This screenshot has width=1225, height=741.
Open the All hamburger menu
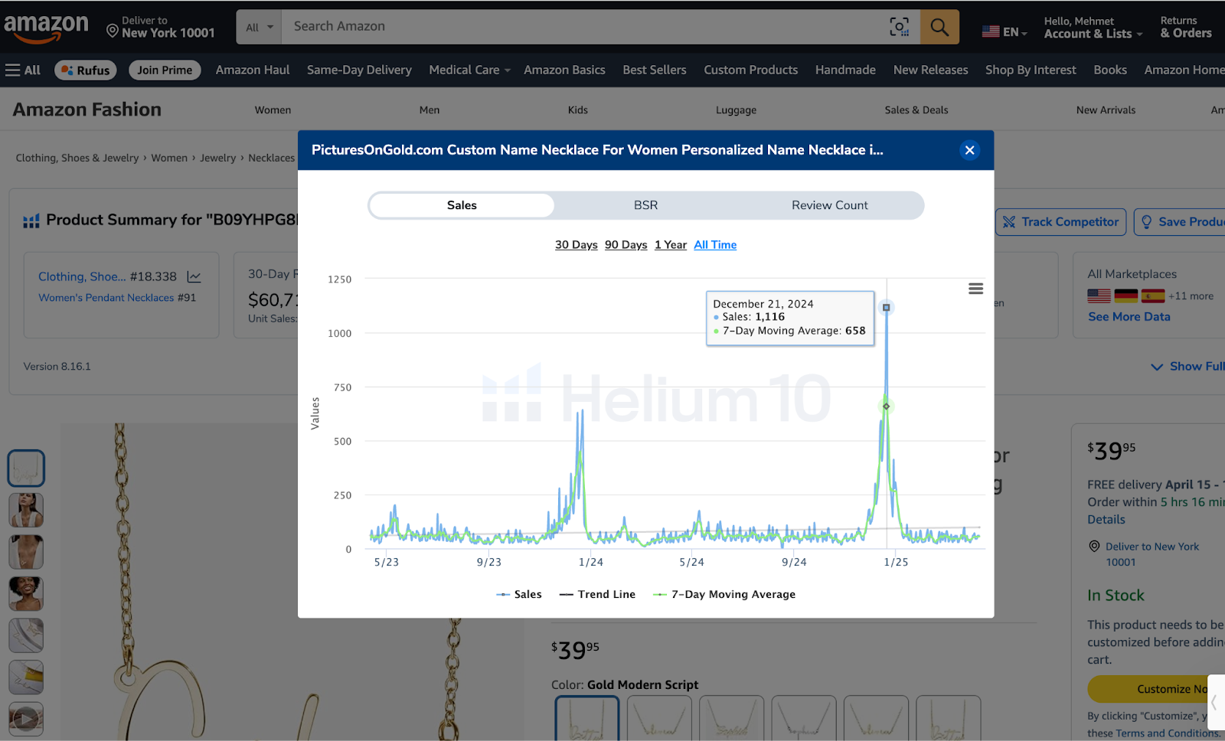pos(23,70)
